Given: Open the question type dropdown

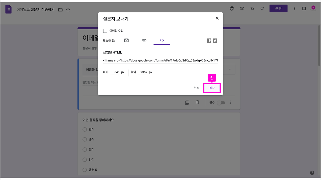Looking at the screenshot, I should (229, 69).
